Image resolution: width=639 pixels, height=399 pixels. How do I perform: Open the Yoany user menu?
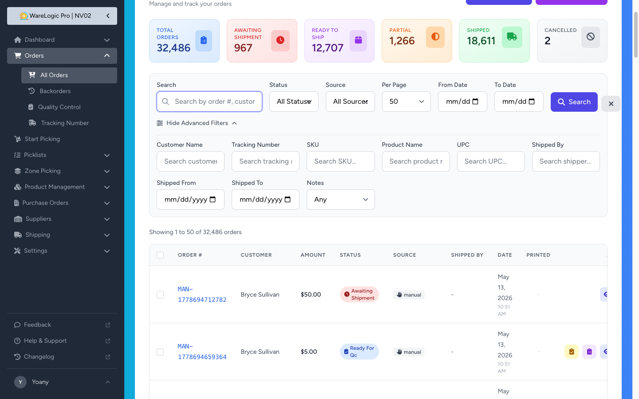tap(62, 382)
